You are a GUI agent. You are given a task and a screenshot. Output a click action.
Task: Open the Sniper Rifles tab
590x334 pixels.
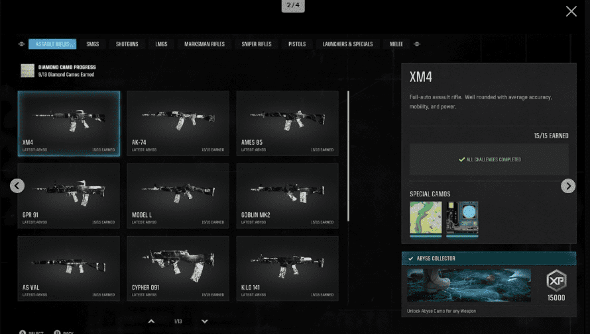click(255, 44)
